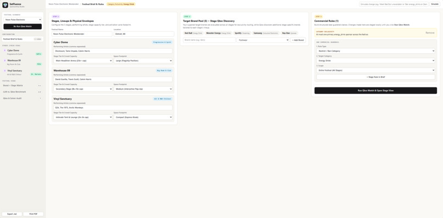Open the Scope dropdown
Viewport: 443px width, 218px height.
[376, 70]
